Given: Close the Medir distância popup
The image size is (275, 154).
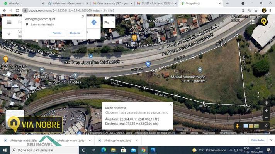Looking at the screenshot, I should (x=171, y=105).
